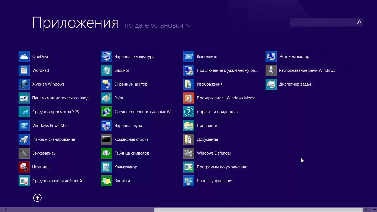377x212 pixels.
Task: Open the Проводник folder icon
Action: [x=189, y=126]
